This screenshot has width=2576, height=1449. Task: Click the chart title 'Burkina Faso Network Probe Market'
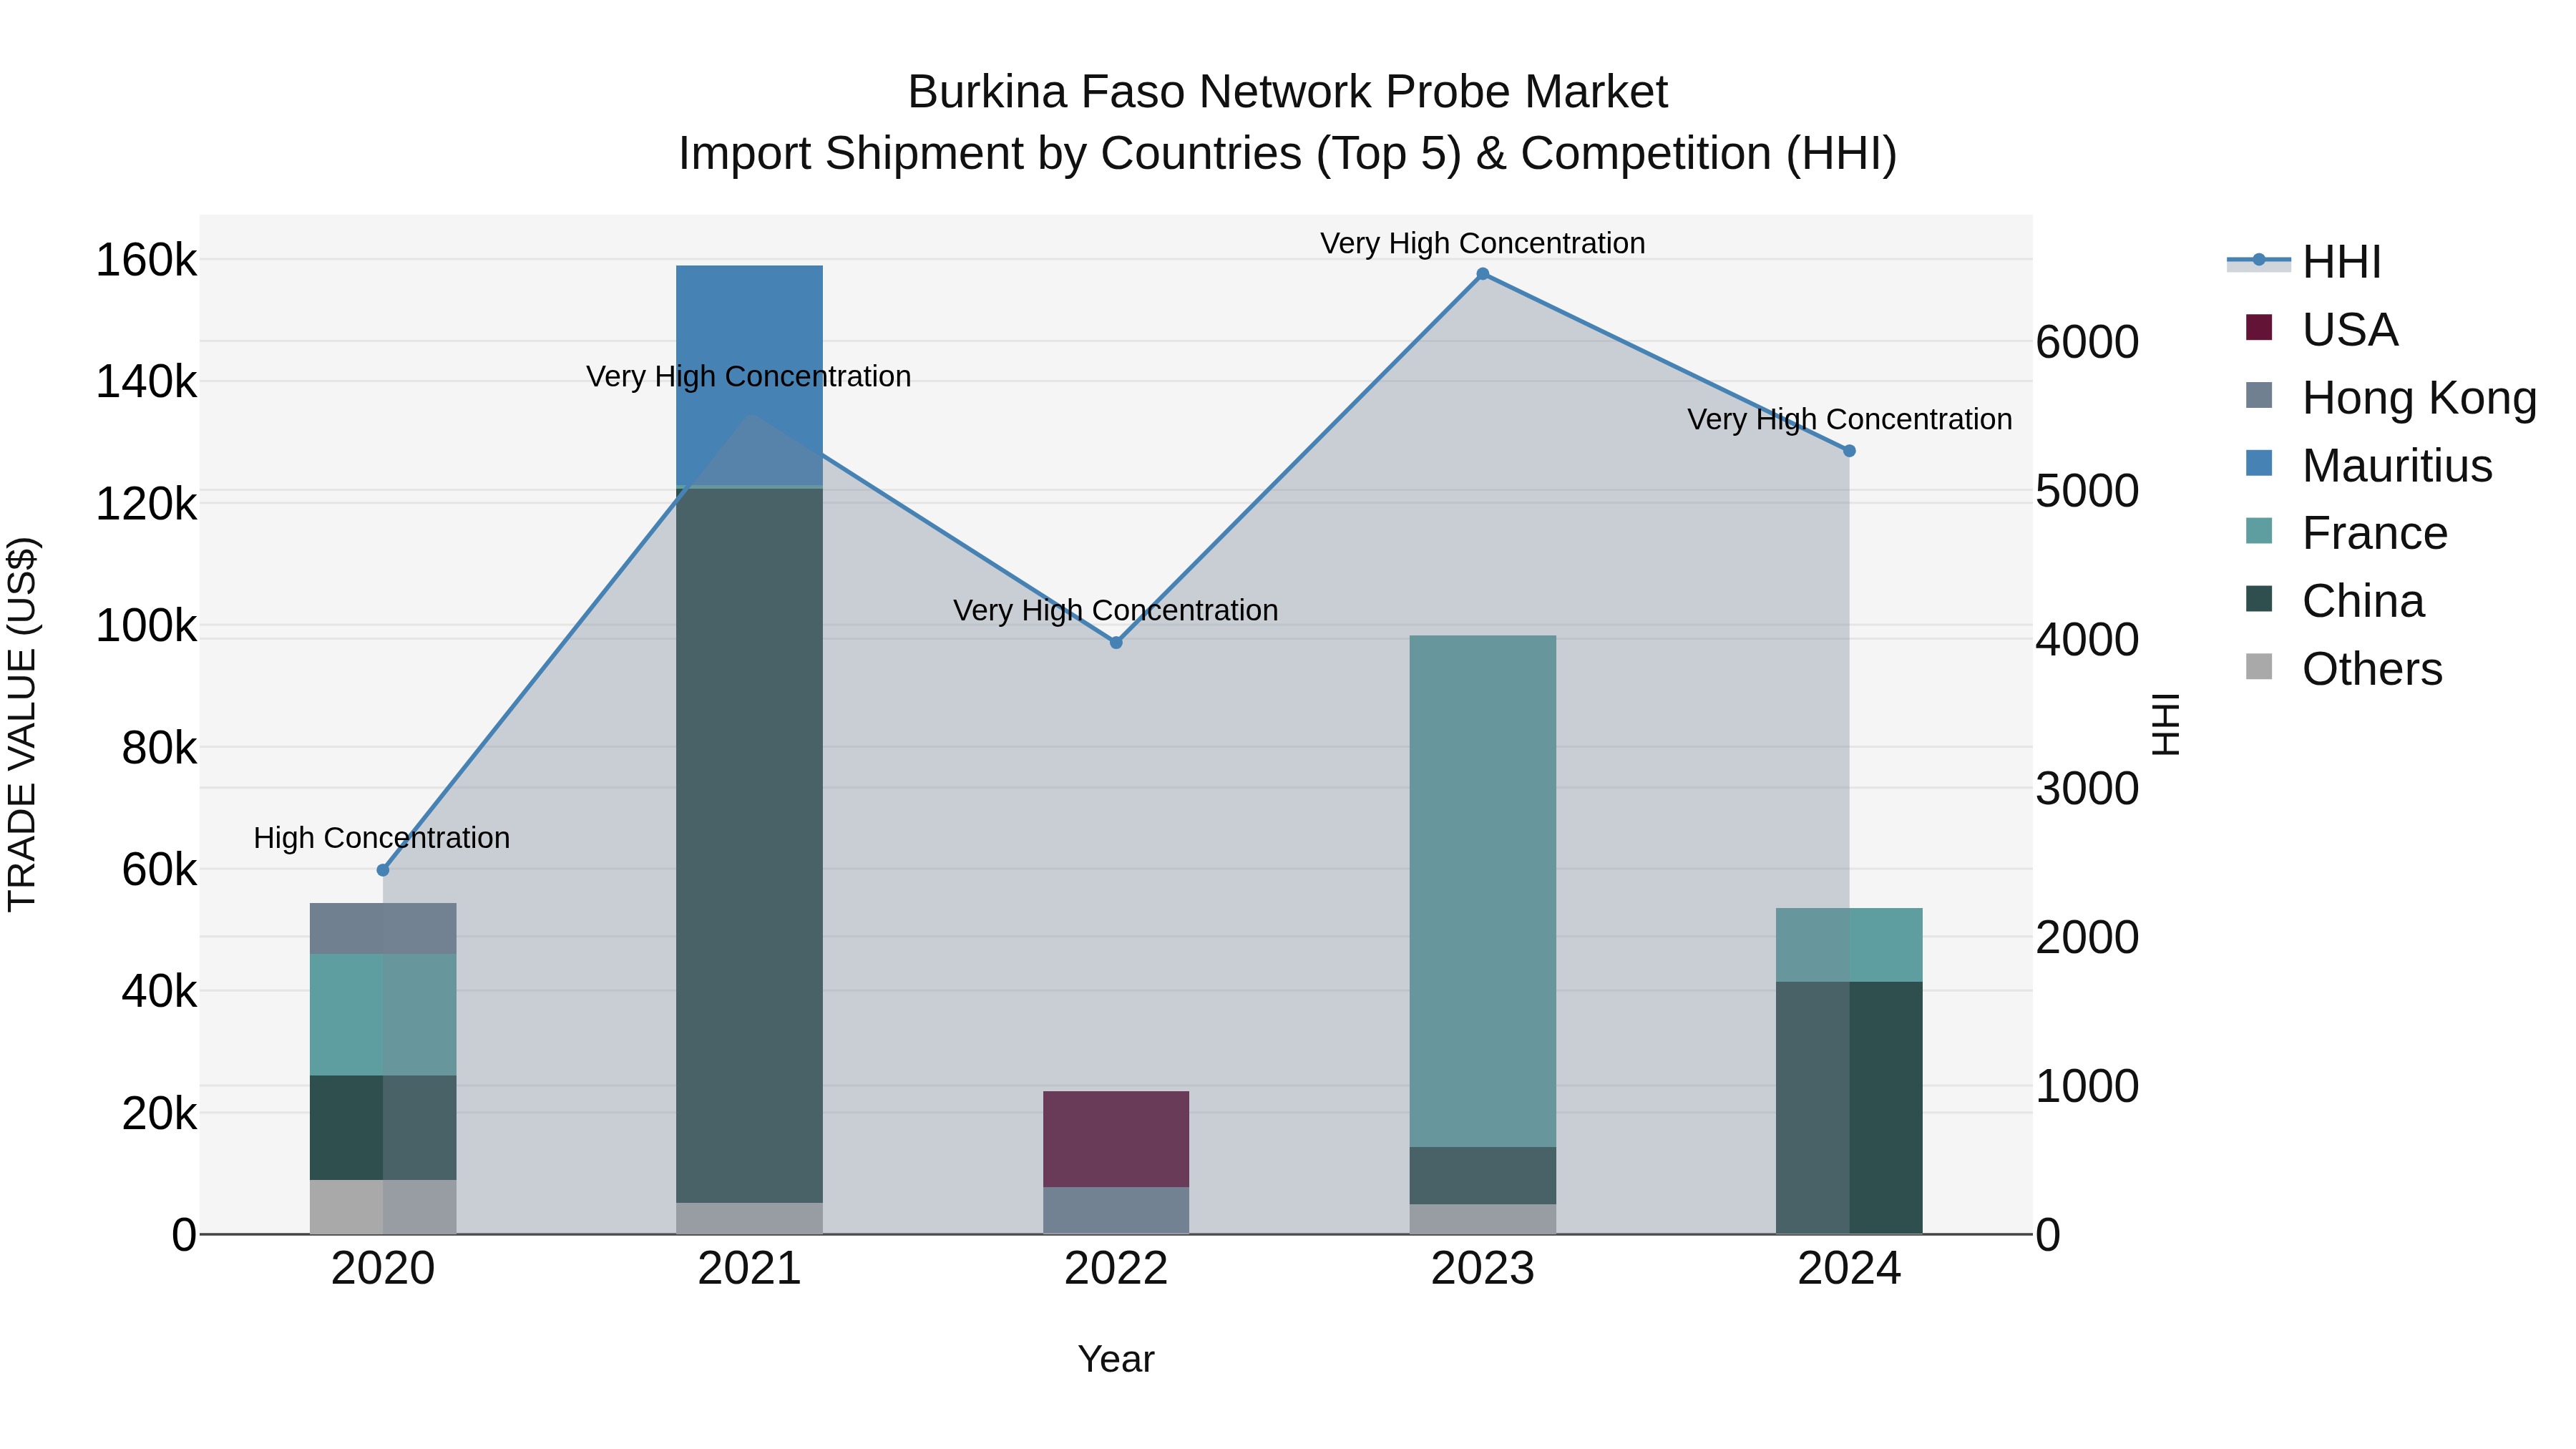pos(1288,93)
